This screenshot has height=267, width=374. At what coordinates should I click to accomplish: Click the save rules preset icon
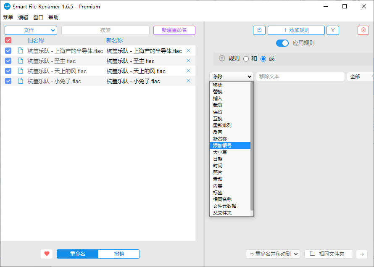259,30
